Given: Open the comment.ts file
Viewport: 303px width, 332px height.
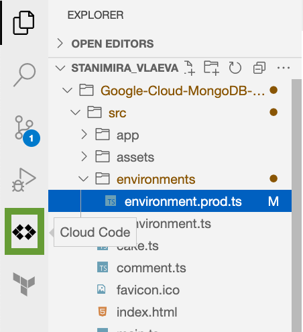Looking at the screenshot, I should tap(151, 268).
